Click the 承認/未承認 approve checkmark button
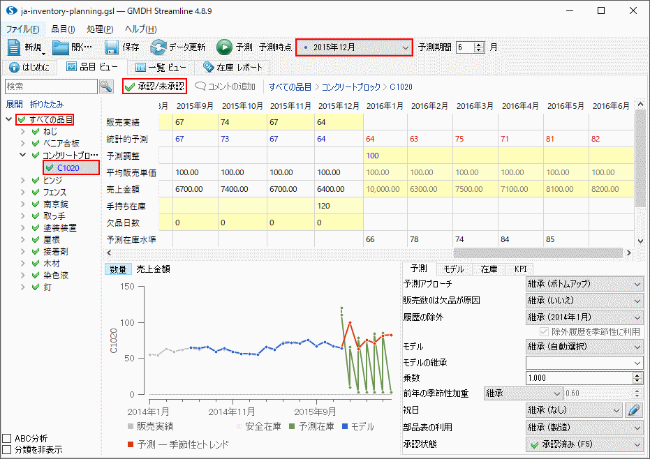This screenshot has width=650, height=459. pyautogui.click(x=154, y=86)
